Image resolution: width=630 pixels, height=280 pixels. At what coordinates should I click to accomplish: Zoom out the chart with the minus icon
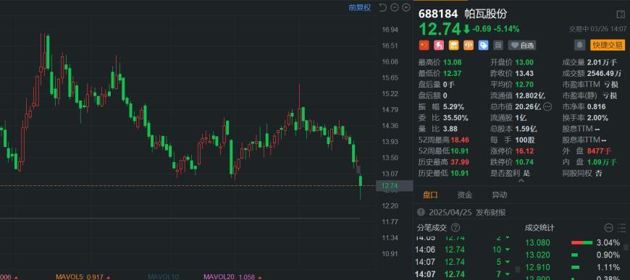tap(395, 7)
